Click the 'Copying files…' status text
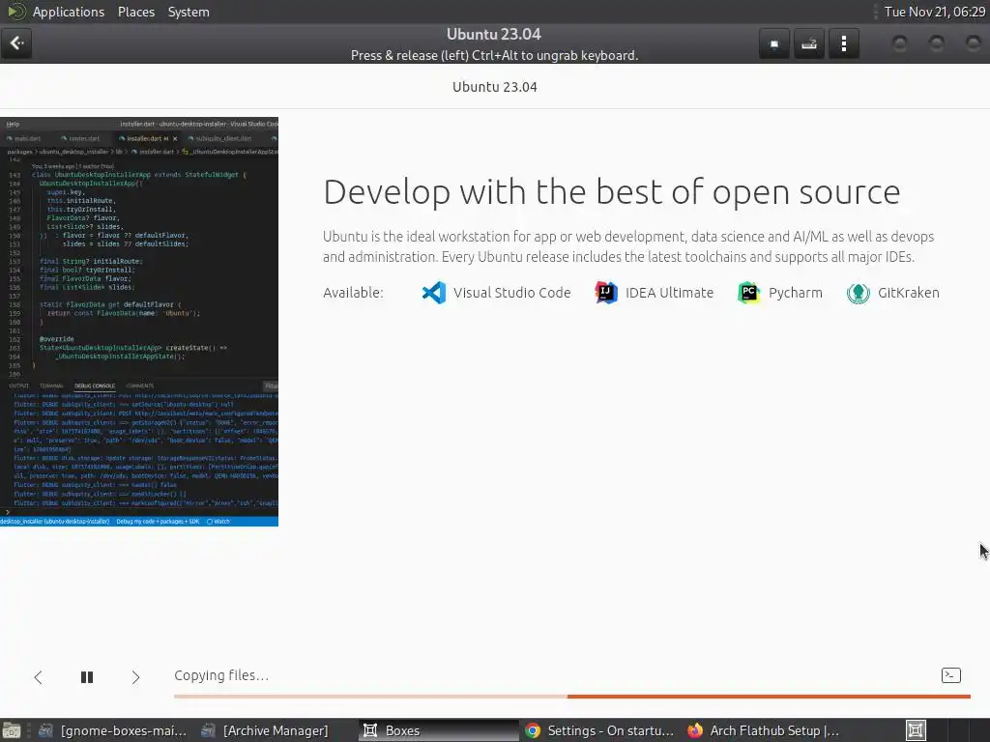The width and height of the screenshot is (990, 742). tap(221, 675)
